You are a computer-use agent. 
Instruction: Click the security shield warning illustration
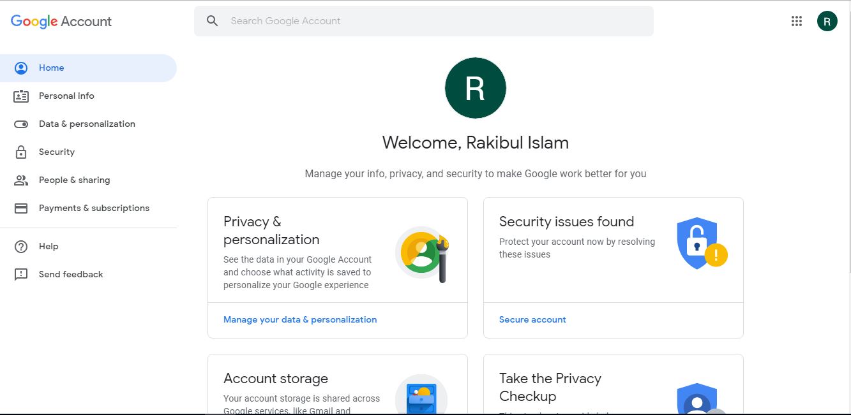(701, 243)
